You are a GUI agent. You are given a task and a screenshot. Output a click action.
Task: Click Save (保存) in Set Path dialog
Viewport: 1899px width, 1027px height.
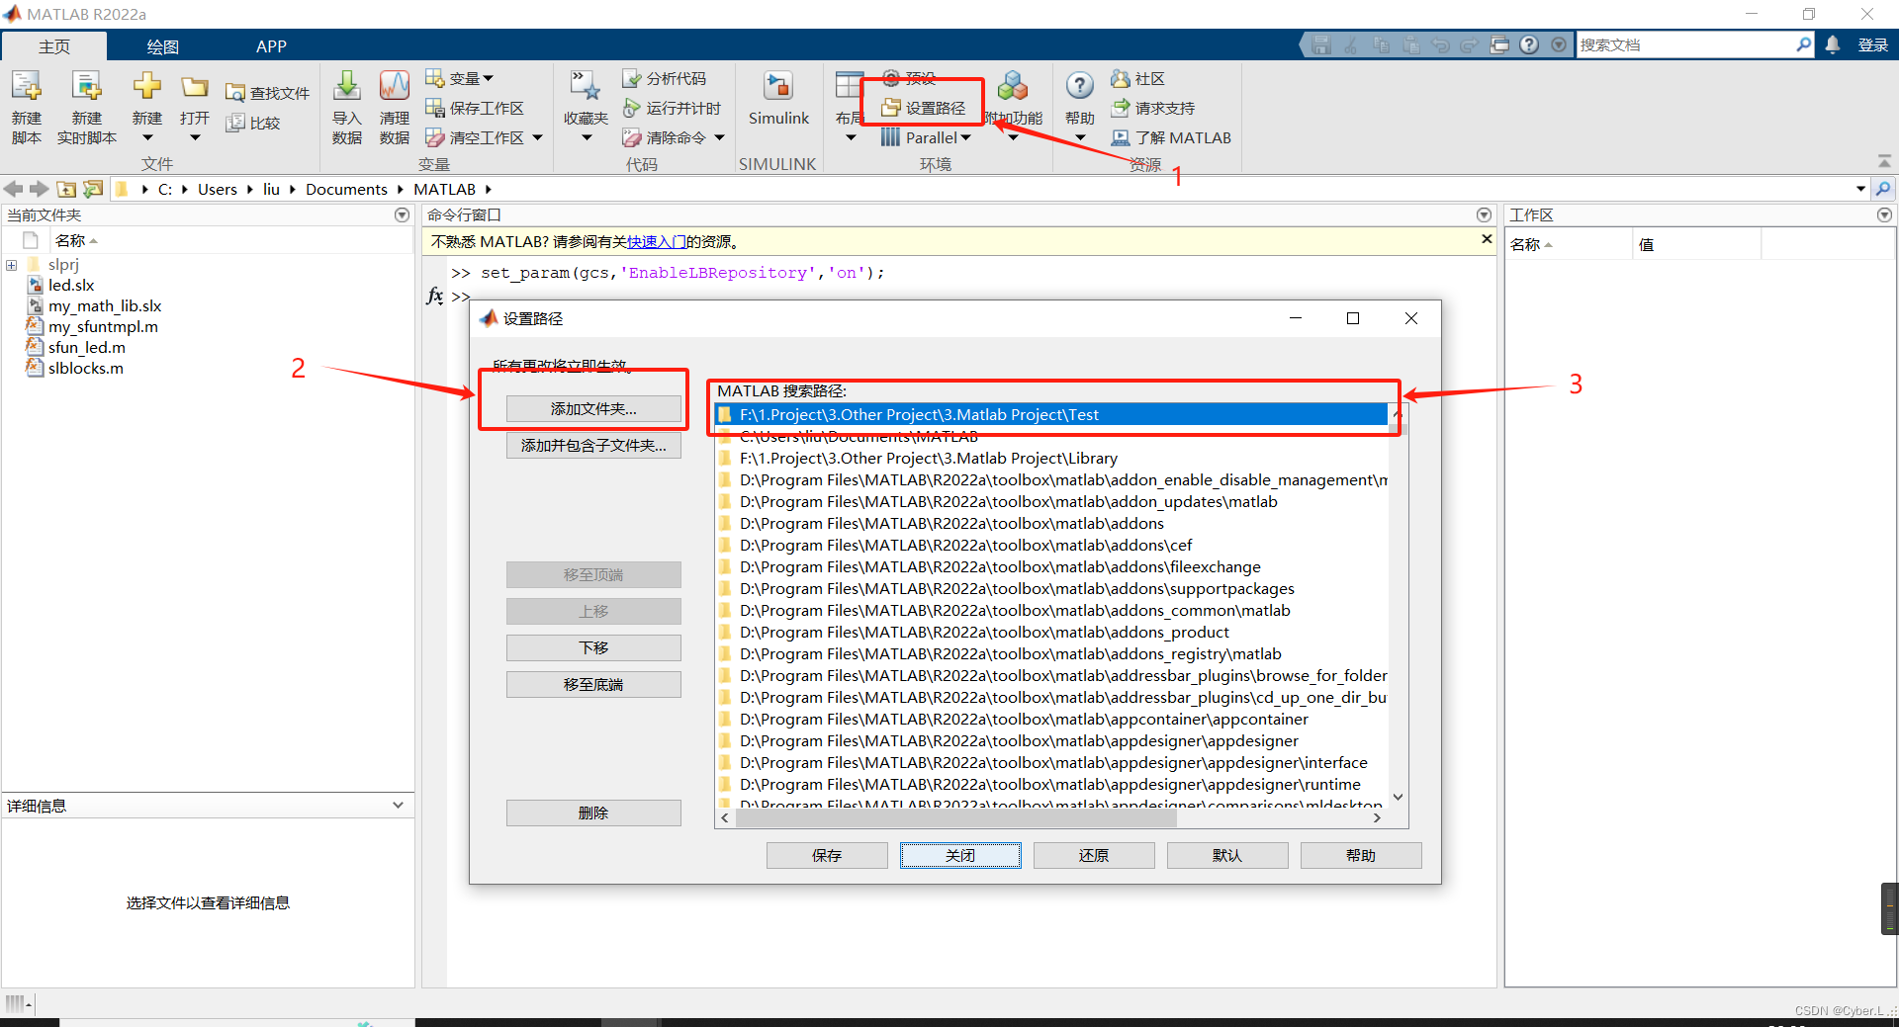[827, 855]
